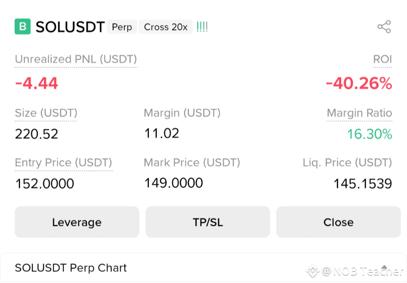Tap the Perp contract type tag
Image resolution: width=407 pixels, height=283 pixels.
[x=122, y=27]
